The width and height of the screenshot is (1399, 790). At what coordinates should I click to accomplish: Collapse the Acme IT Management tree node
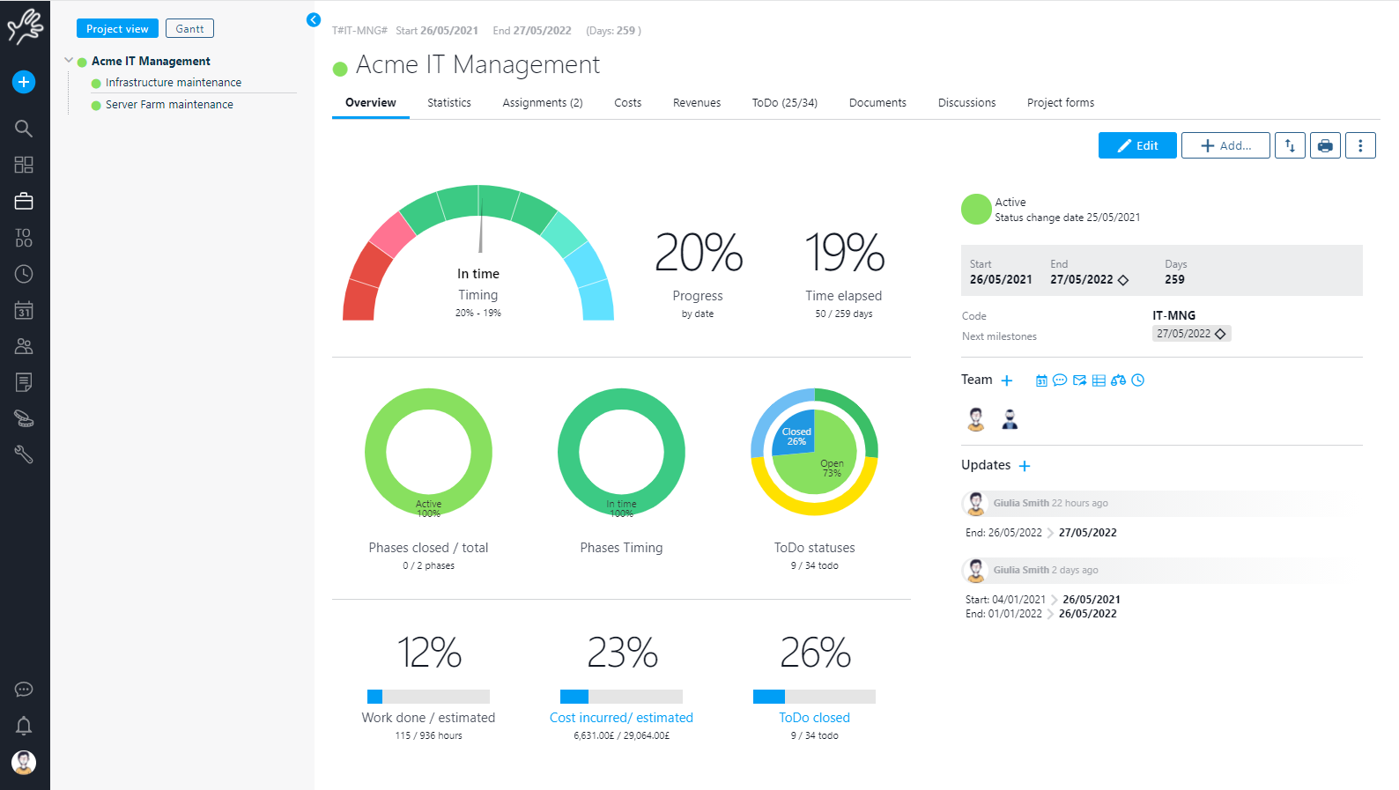(x=69, y=61)
